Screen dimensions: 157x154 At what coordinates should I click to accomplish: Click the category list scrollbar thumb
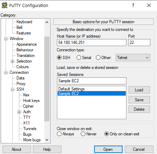[47, 79]
